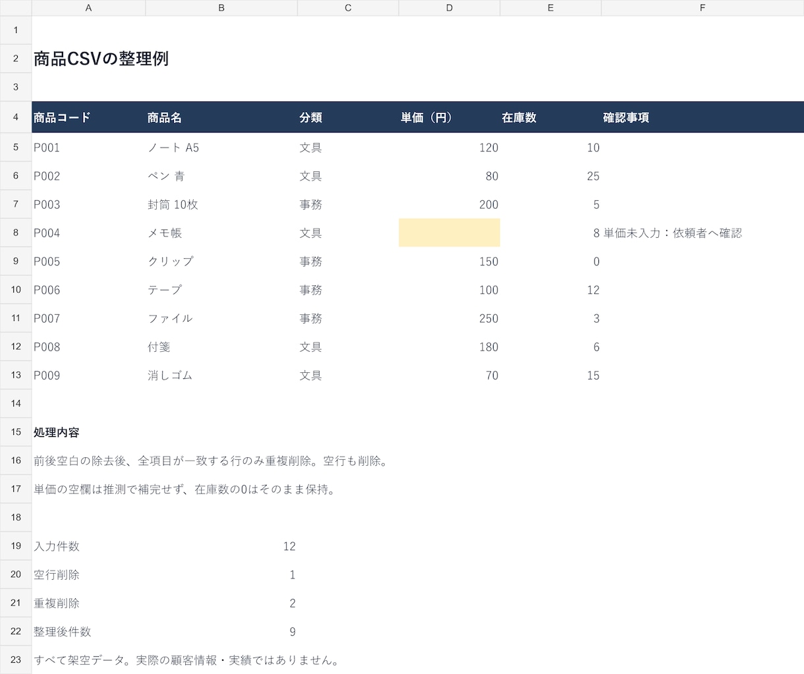Click the 単価（円） header cell
Screen dimensions: 804x674
pyautogui.click(x=449, y=117)
